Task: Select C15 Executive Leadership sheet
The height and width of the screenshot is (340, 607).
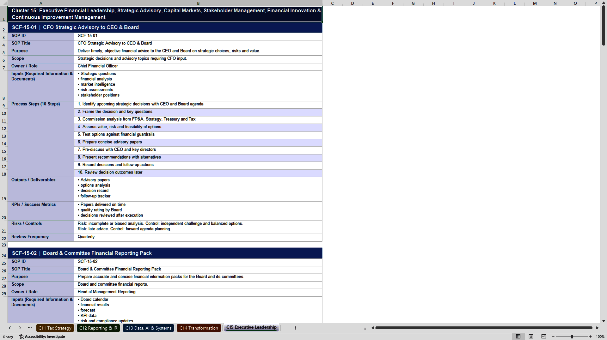Action: click(x=251, y=327)
